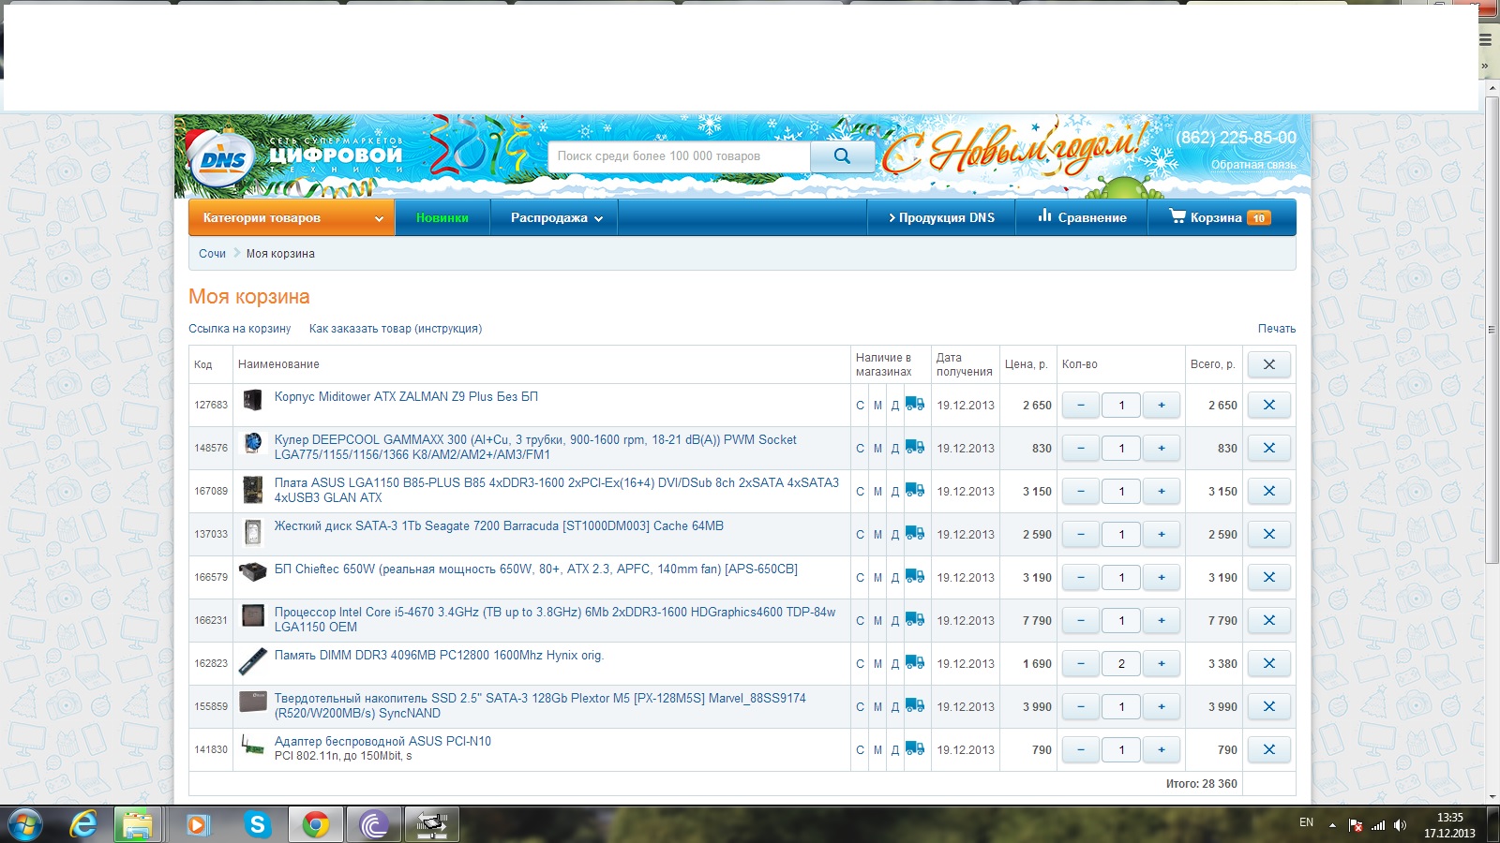The image size is (1500, 843).
Task: Click delivery truck icon for ZALMAN case
Action: pyautogui.click(x=915, y=405)
